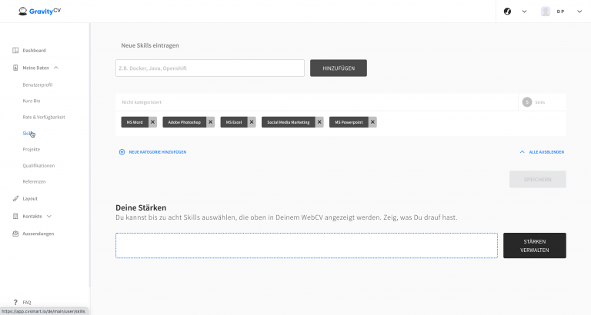Remove the MS Word skill tag
Viewport: 591px width, 315px height.
pos(152,122)
